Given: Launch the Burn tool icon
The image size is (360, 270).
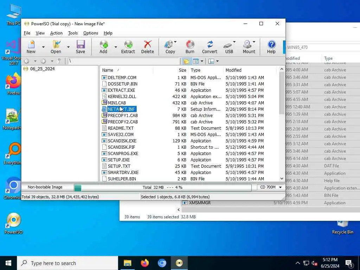Looking at the screenshot, I should point(190,47).
